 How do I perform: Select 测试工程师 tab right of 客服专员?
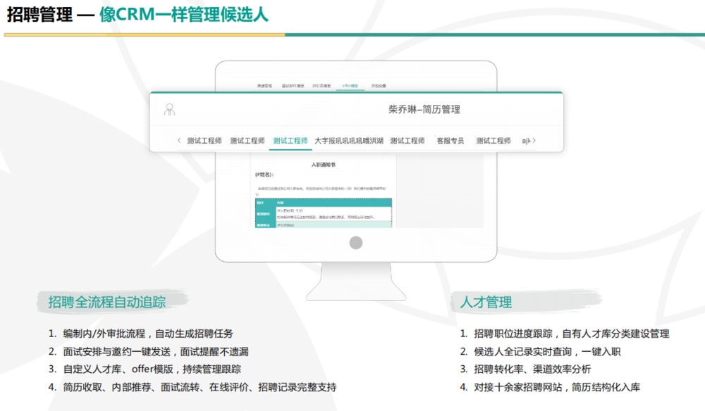(x=493, y=141)
